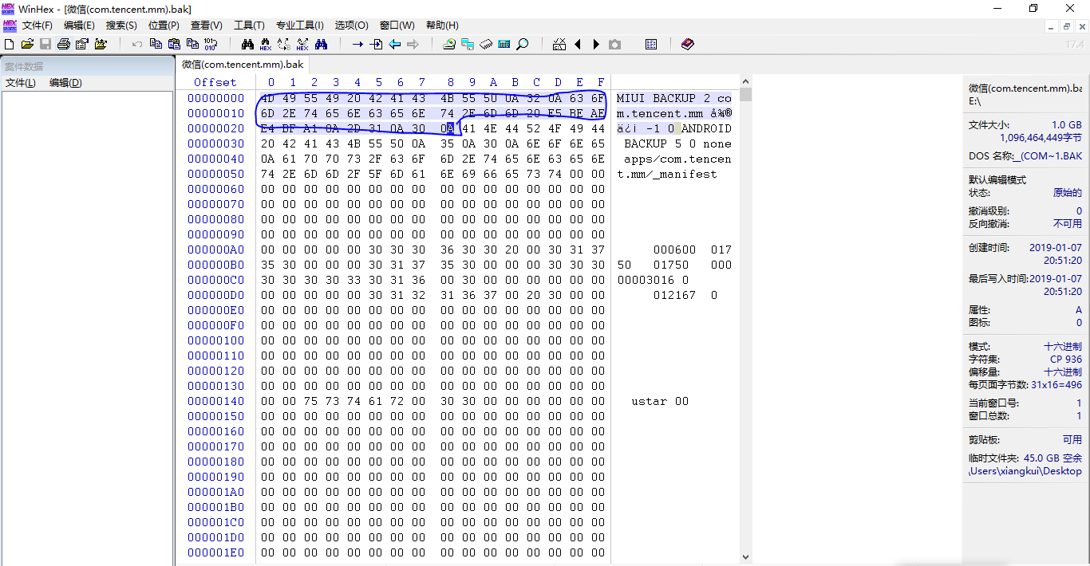The image size is (1090, 566).
Task: Click the magnifier analyze icon
Action: coord(523,44)
